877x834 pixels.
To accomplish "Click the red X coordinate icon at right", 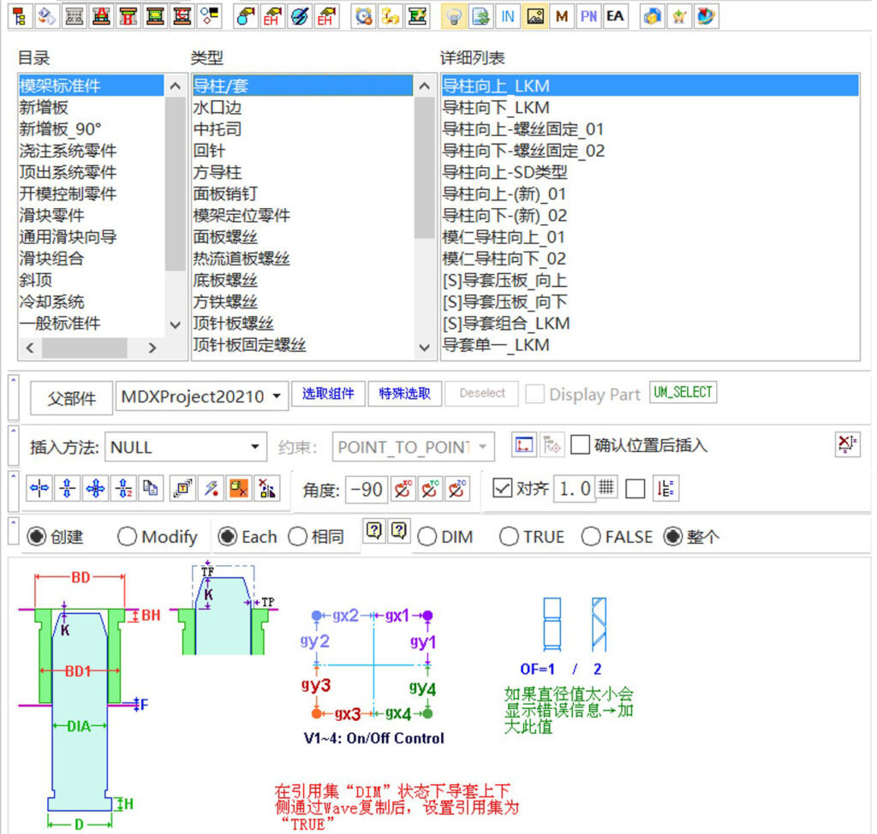I will pyautogui.click(x=847, y=444).
